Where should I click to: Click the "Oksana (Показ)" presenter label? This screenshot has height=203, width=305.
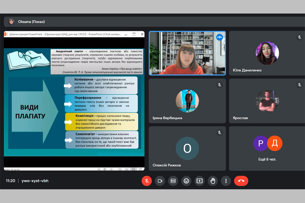pyautogui.click(x=31, y=22)
